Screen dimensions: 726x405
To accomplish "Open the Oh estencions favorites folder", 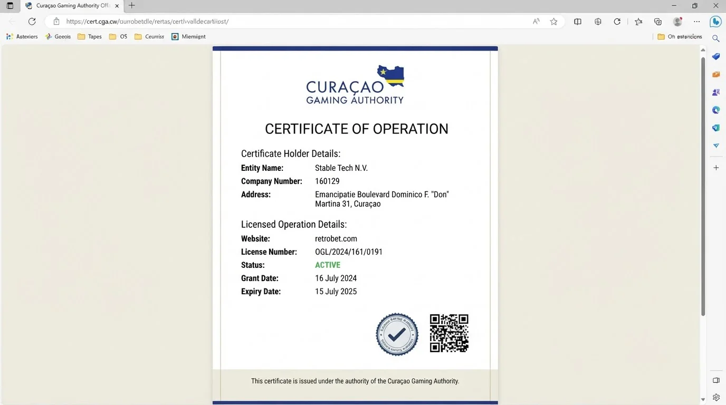I will click(680, 36).
